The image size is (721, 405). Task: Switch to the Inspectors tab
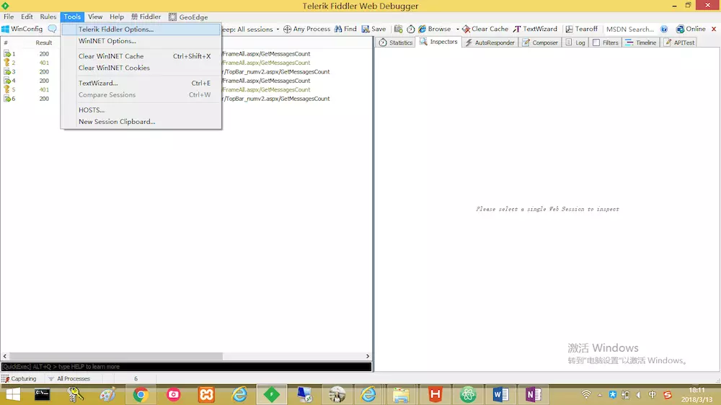[438, 42]
